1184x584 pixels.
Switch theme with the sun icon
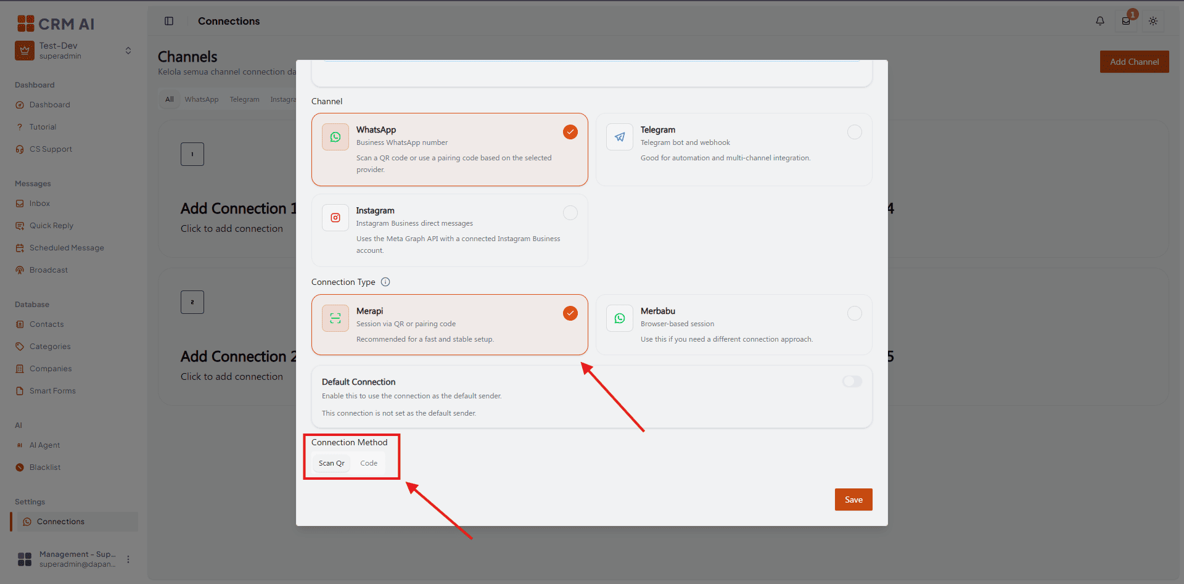click(x=1153, y=21)
